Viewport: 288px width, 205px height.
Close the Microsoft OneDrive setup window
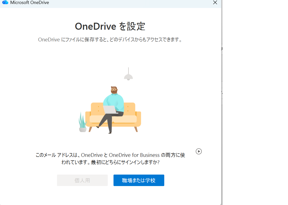pyautogui.click(x=215, y=2)
